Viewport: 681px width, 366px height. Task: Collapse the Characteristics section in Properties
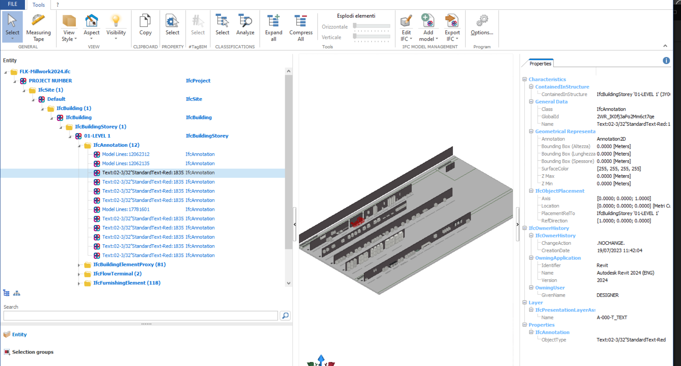(524, 79)
